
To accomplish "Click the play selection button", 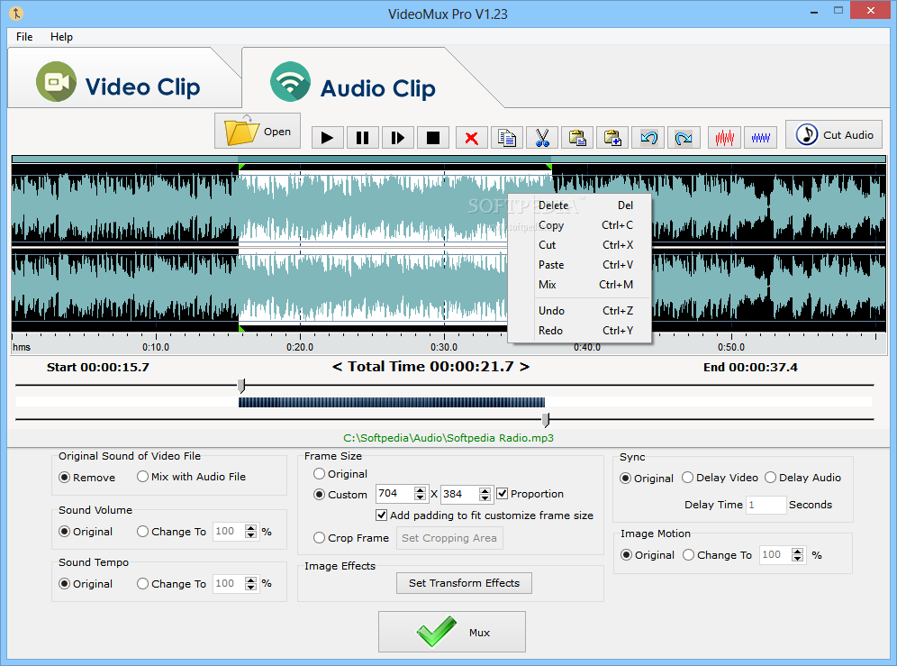I will (397, 138).
